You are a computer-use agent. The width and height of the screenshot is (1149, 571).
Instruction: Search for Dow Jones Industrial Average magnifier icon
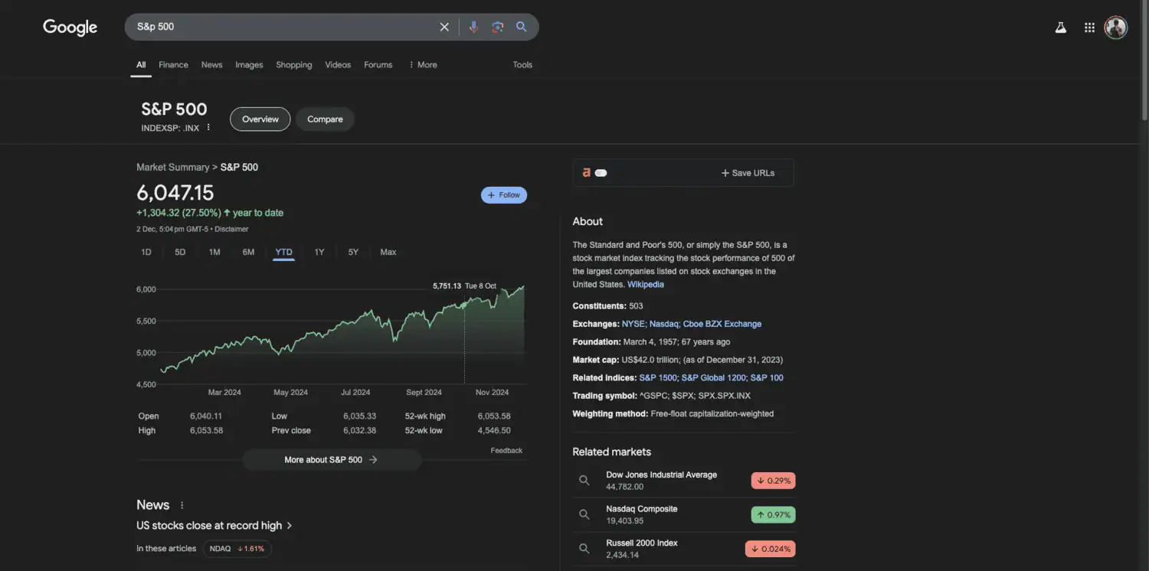pos(584,481)
